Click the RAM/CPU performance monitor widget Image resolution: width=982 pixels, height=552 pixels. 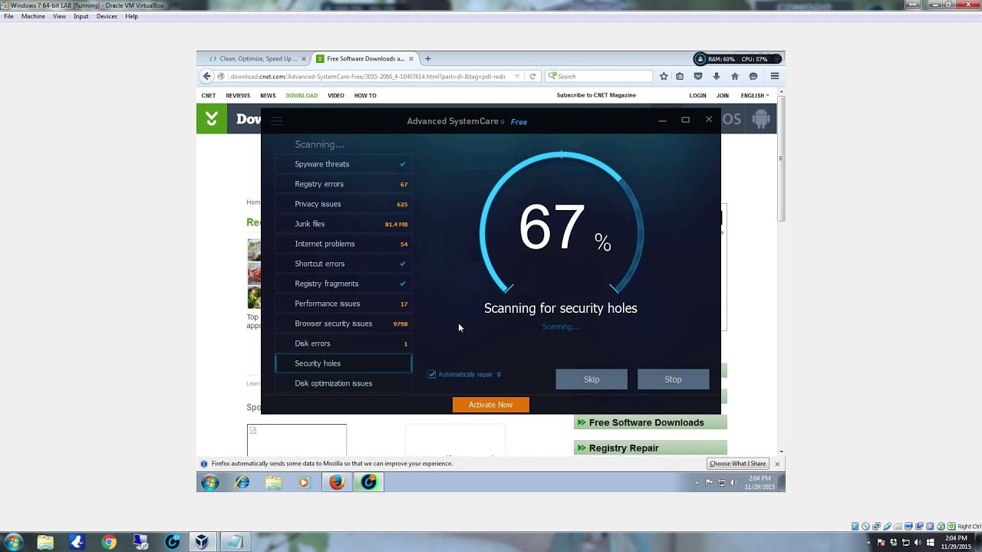coord(738,59)
